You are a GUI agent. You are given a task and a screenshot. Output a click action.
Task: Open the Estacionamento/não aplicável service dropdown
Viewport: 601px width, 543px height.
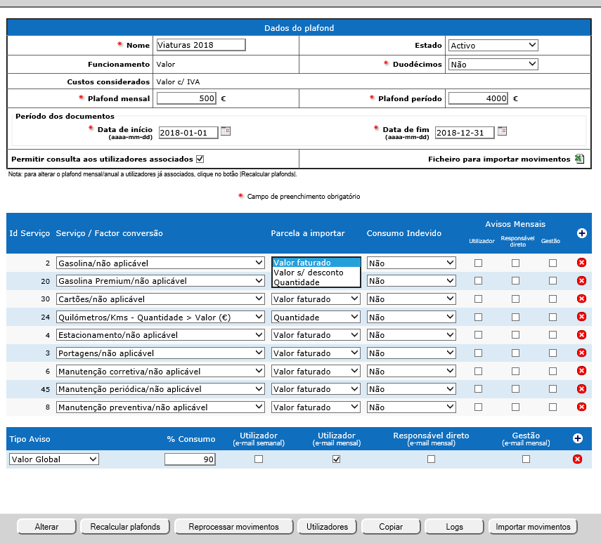tap(160, 335)
